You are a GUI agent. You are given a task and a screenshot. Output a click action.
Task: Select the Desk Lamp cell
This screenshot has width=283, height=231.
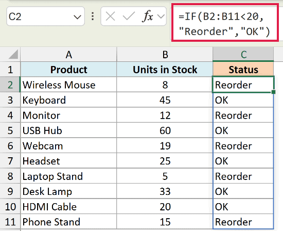(x=68, y=191)
